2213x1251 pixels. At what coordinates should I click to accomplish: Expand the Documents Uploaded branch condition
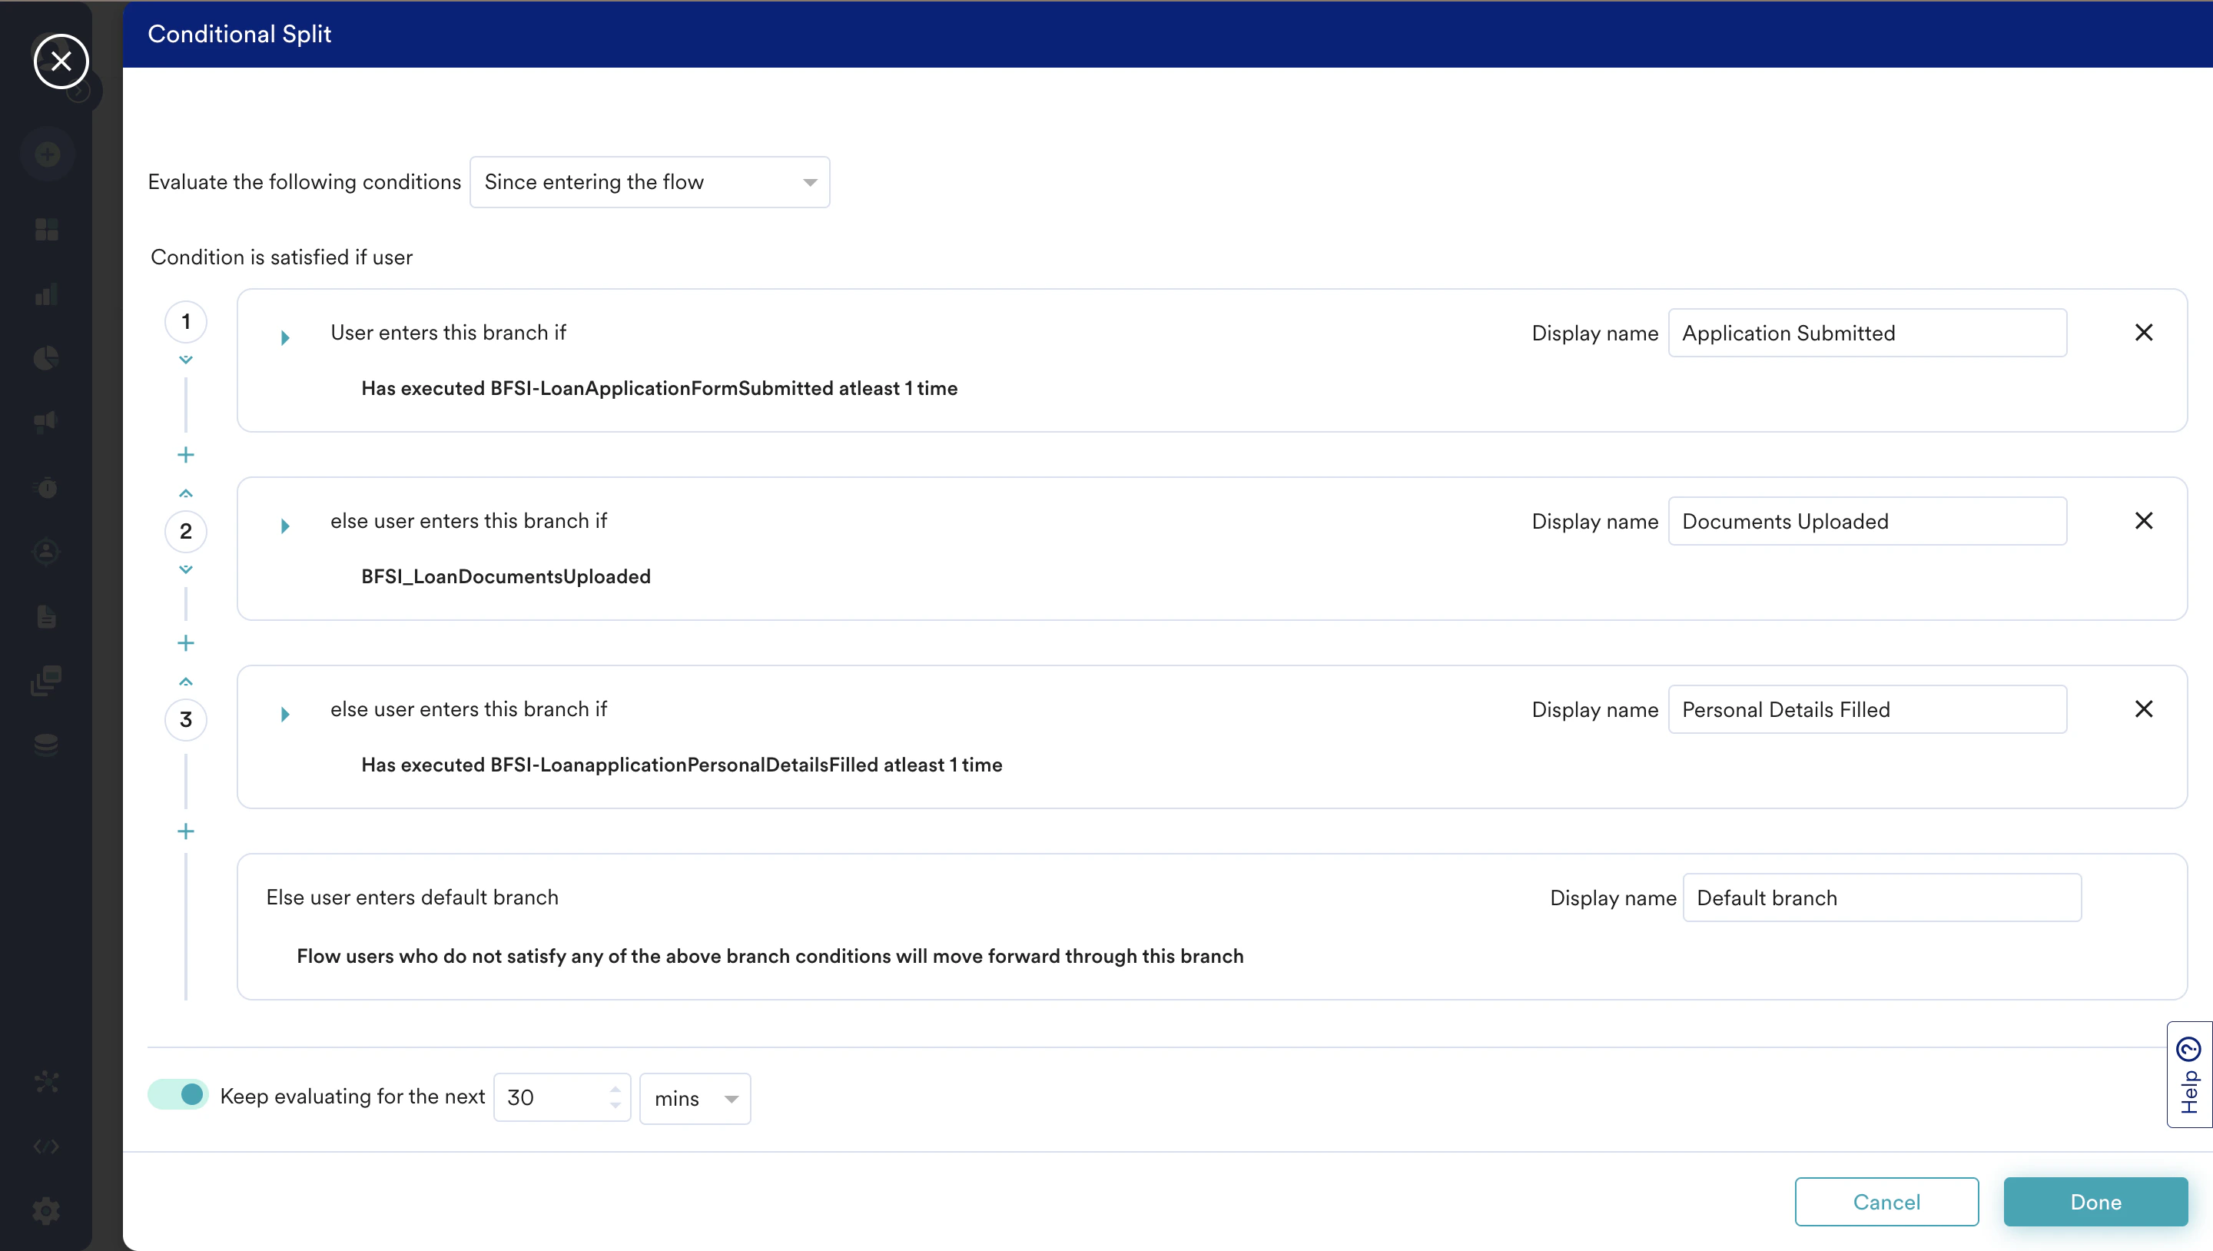285,526
